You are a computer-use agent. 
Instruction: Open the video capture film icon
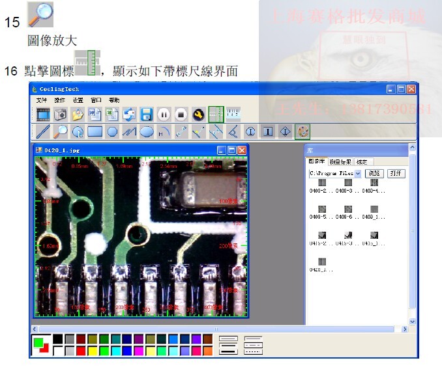[43, 115]
